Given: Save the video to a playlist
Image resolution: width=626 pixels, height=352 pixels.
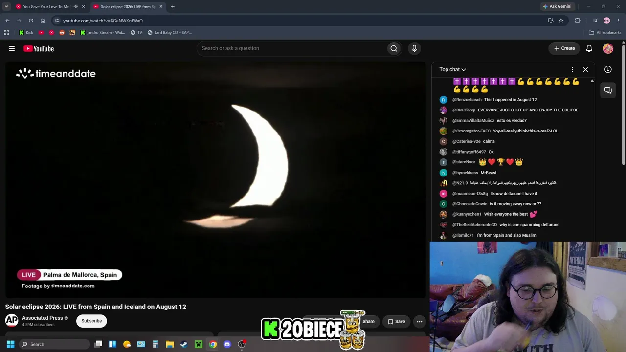Looking at the screenshot, I should coord(397,321).
